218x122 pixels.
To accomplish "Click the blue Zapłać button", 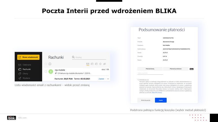I will click(161, 100).
